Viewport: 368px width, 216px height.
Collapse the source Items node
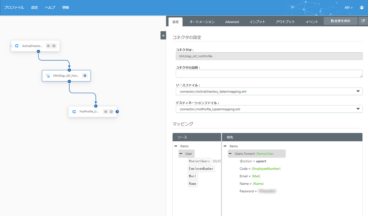(x=176, y=146)
